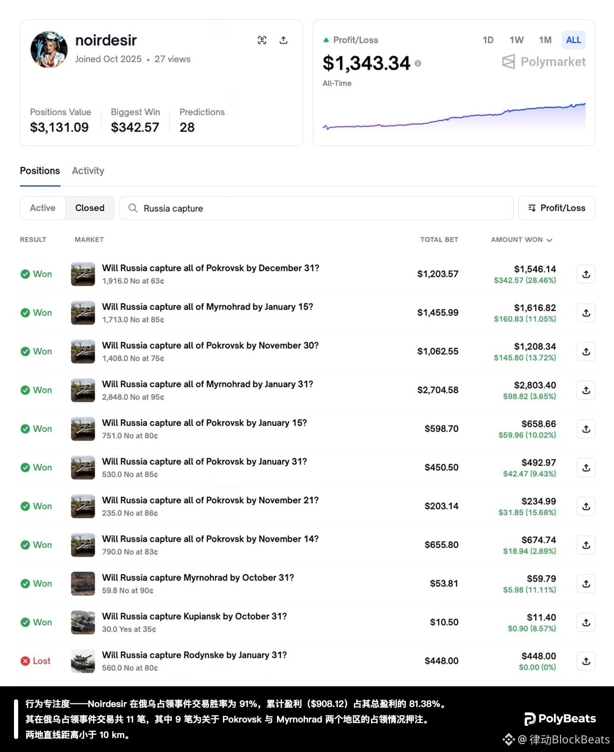The width and height of the screenshot is (614, 752).
Task: Click the profile share icon beside noirdesir
Action: click(x=283, y=40)
